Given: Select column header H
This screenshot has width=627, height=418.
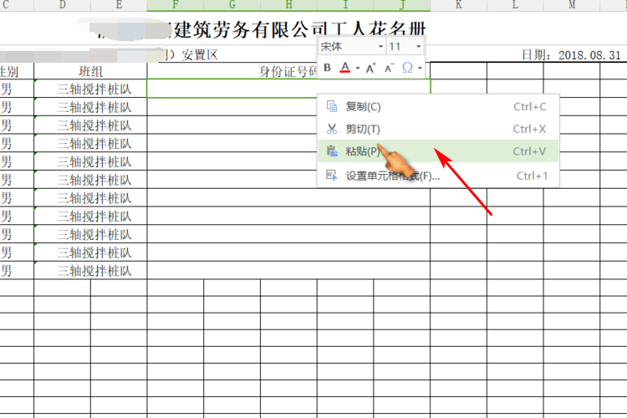Looking at the screenshot, I should click(288, 5).
